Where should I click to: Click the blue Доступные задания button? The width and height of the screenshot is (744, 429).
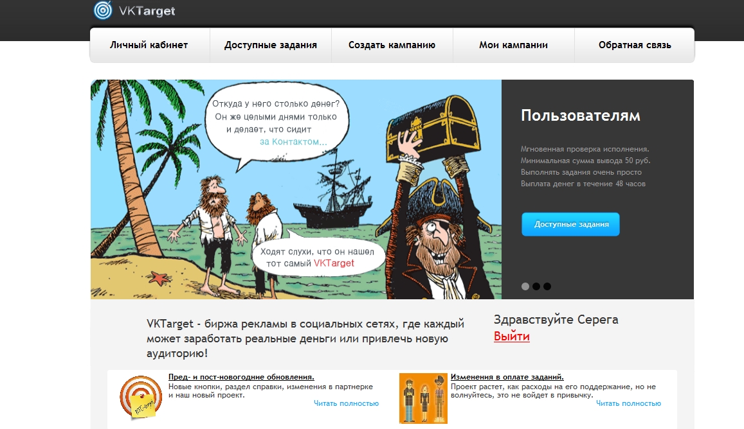point(571,224)
